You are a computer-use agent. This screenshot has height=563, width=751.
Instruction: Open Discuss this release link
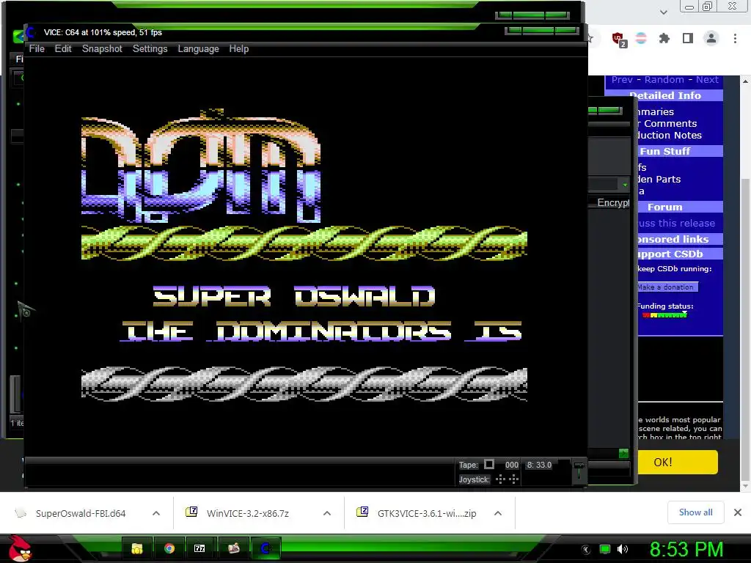[x=676, y=223]
